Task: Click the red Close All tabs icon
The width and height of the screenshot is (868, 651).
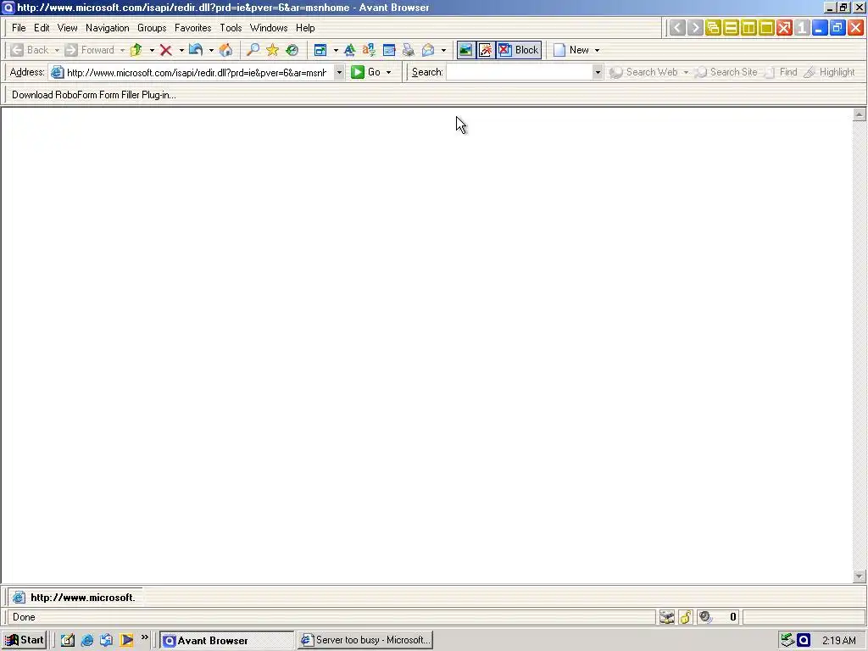Action: pos(784,28)
